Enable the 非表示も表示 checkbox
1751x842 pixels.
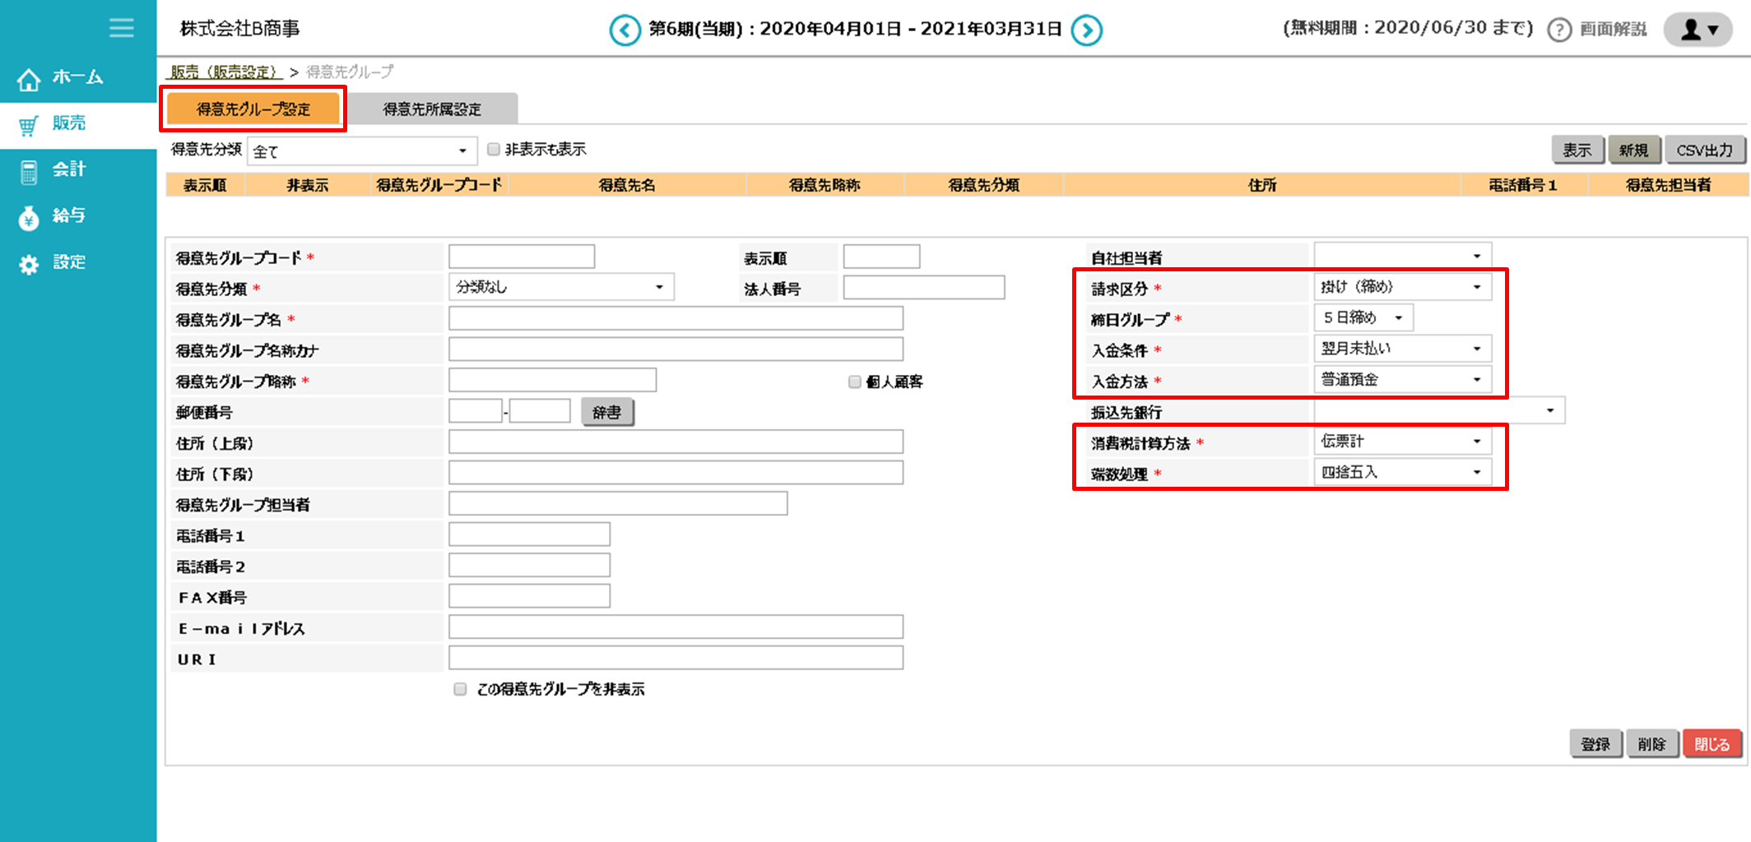point(494,149)
